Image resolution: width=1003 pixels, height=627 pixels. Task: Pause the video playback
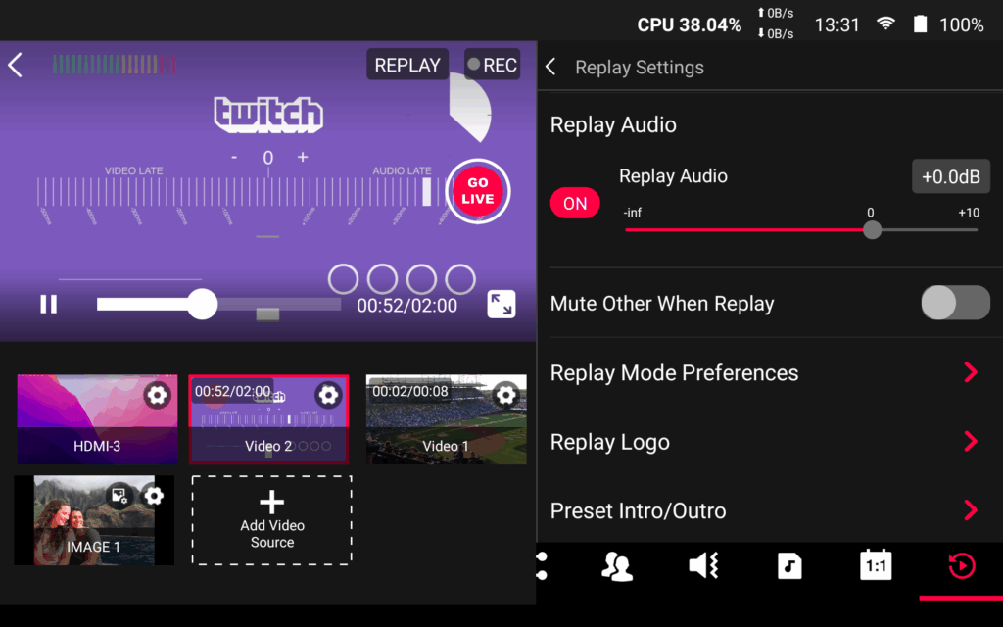(48, 305)
